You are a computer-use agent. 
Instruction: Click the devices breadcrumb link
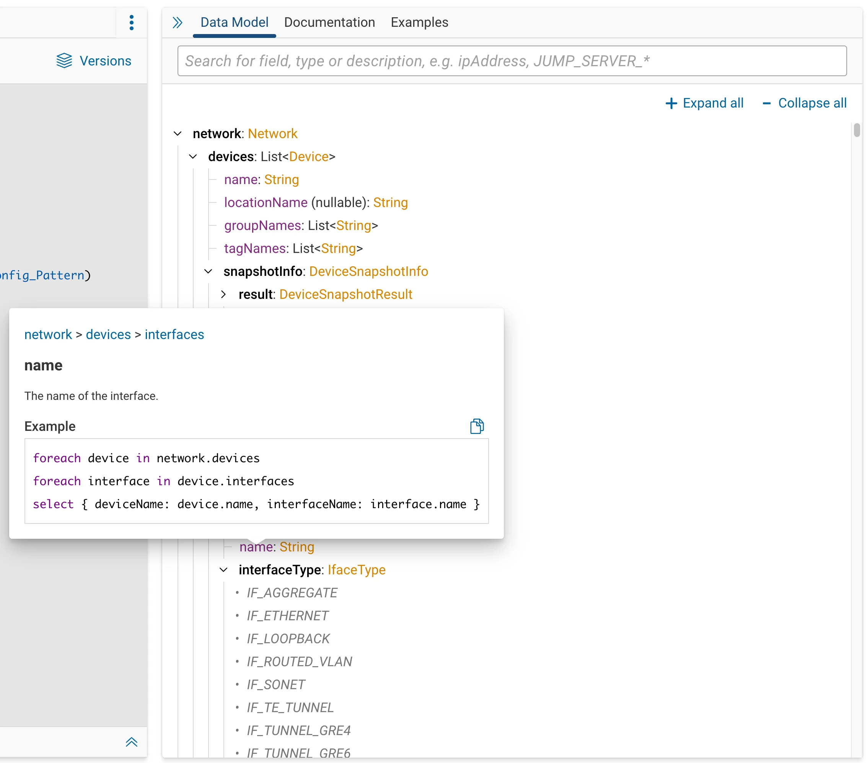pyautogui.click(x=108, y=335)
